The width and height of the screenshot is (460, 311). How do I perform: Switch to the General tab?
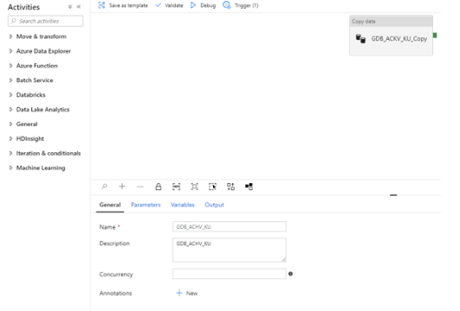110,205
